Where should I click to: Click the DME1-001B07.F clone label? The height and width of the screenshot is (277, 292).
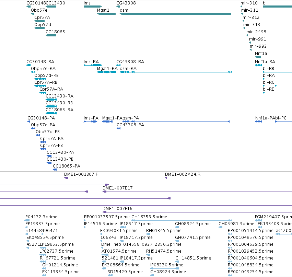click(x=81, y=174)
